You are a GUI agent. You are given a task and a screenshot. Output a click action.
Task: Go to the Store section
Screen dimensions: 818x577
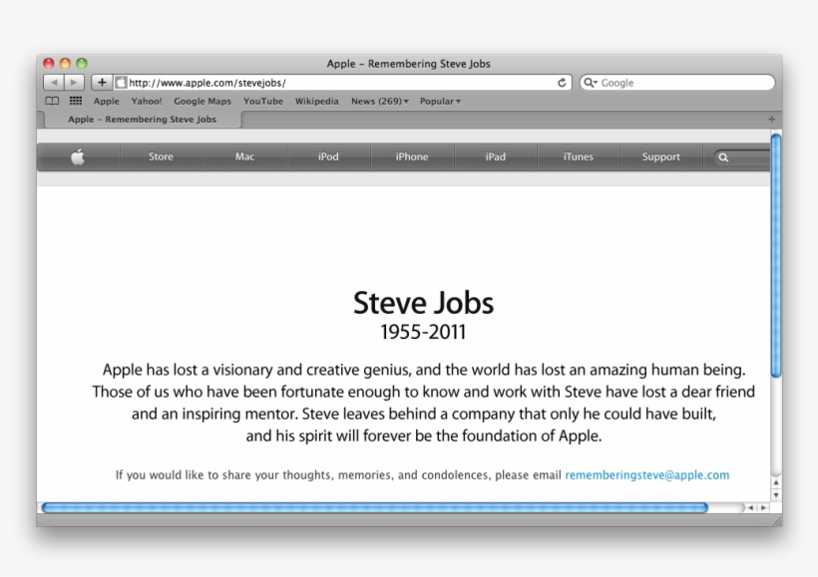[161, 156]
